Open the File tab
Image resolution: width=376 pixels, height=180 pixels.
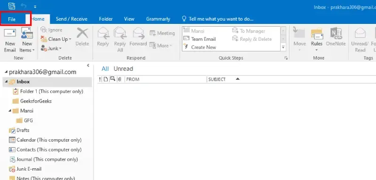12,19
